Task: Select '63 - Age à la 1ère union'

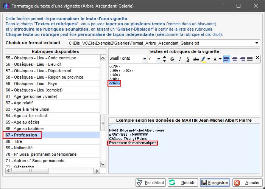Action: coord(53,109)
